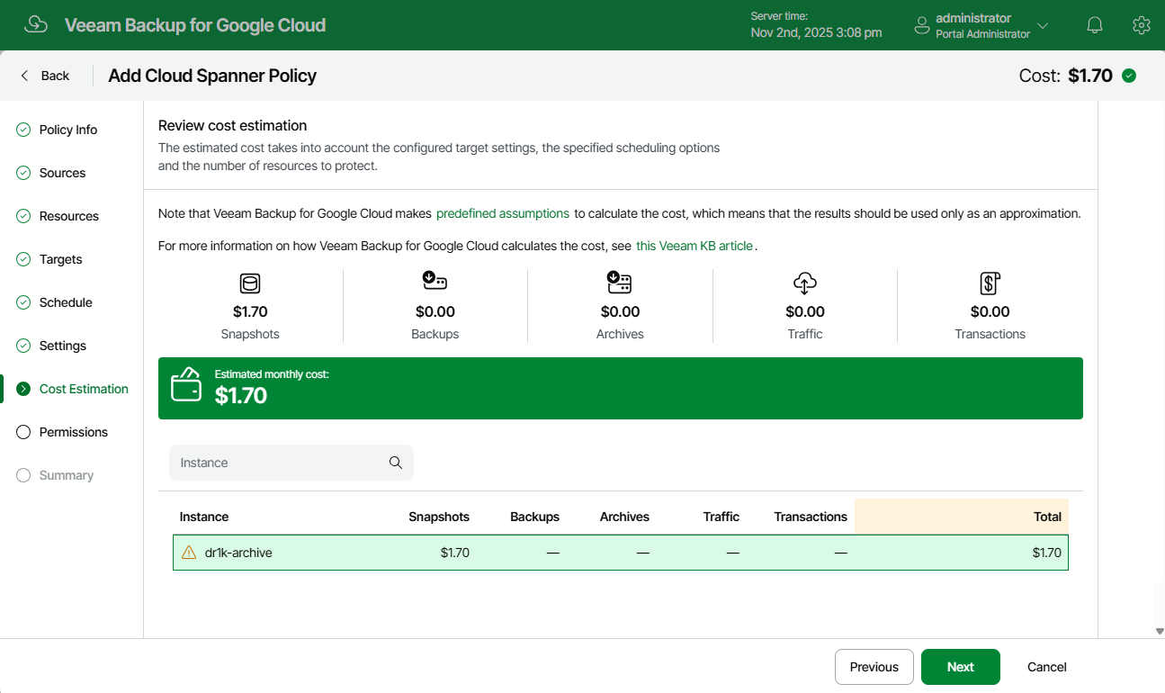Screen dimensions: 1165x693
Task: Sort by the Traffic column header
Action: (721, 517)
